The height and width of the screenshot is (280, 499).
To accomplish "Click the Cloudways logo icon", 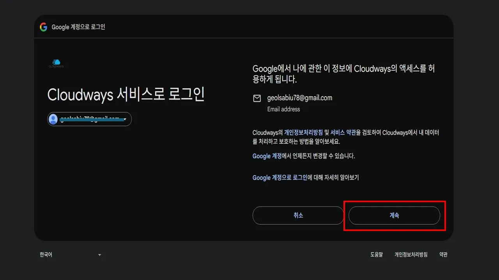I will click(56, 63).
